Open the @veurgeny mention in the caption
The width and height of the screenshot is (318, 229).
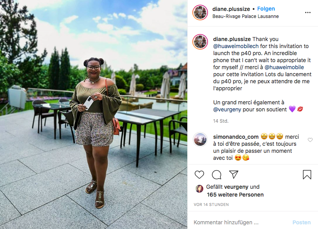(x=227, y=109)
